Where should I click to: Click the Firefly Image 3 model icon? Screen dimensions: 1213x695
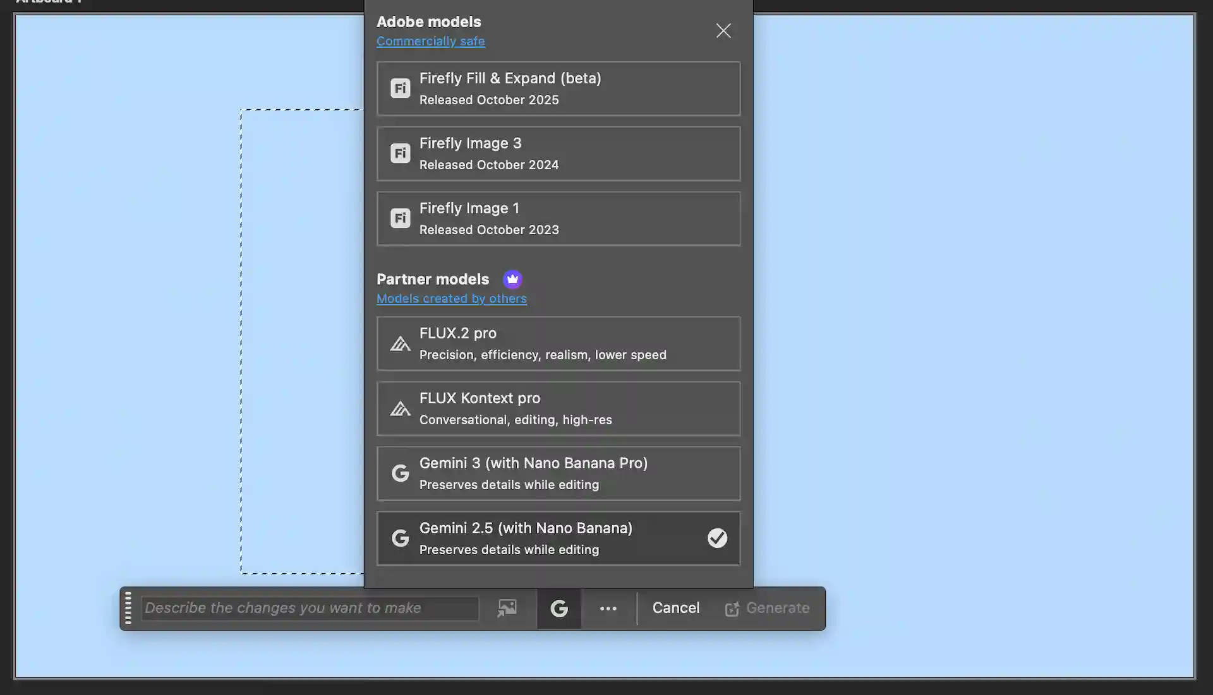click(400, 153)
